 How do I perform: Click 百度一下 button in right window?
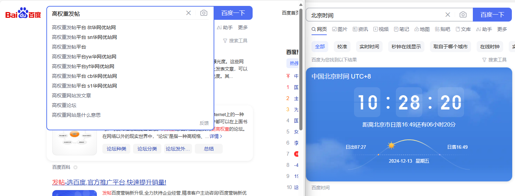492,15
